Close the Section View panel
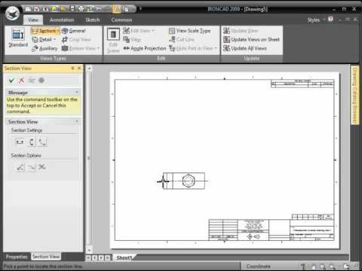 coord(79,68)
